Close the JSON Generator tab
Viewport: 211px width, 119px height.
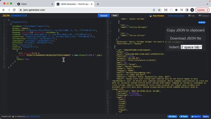(92, 4)
